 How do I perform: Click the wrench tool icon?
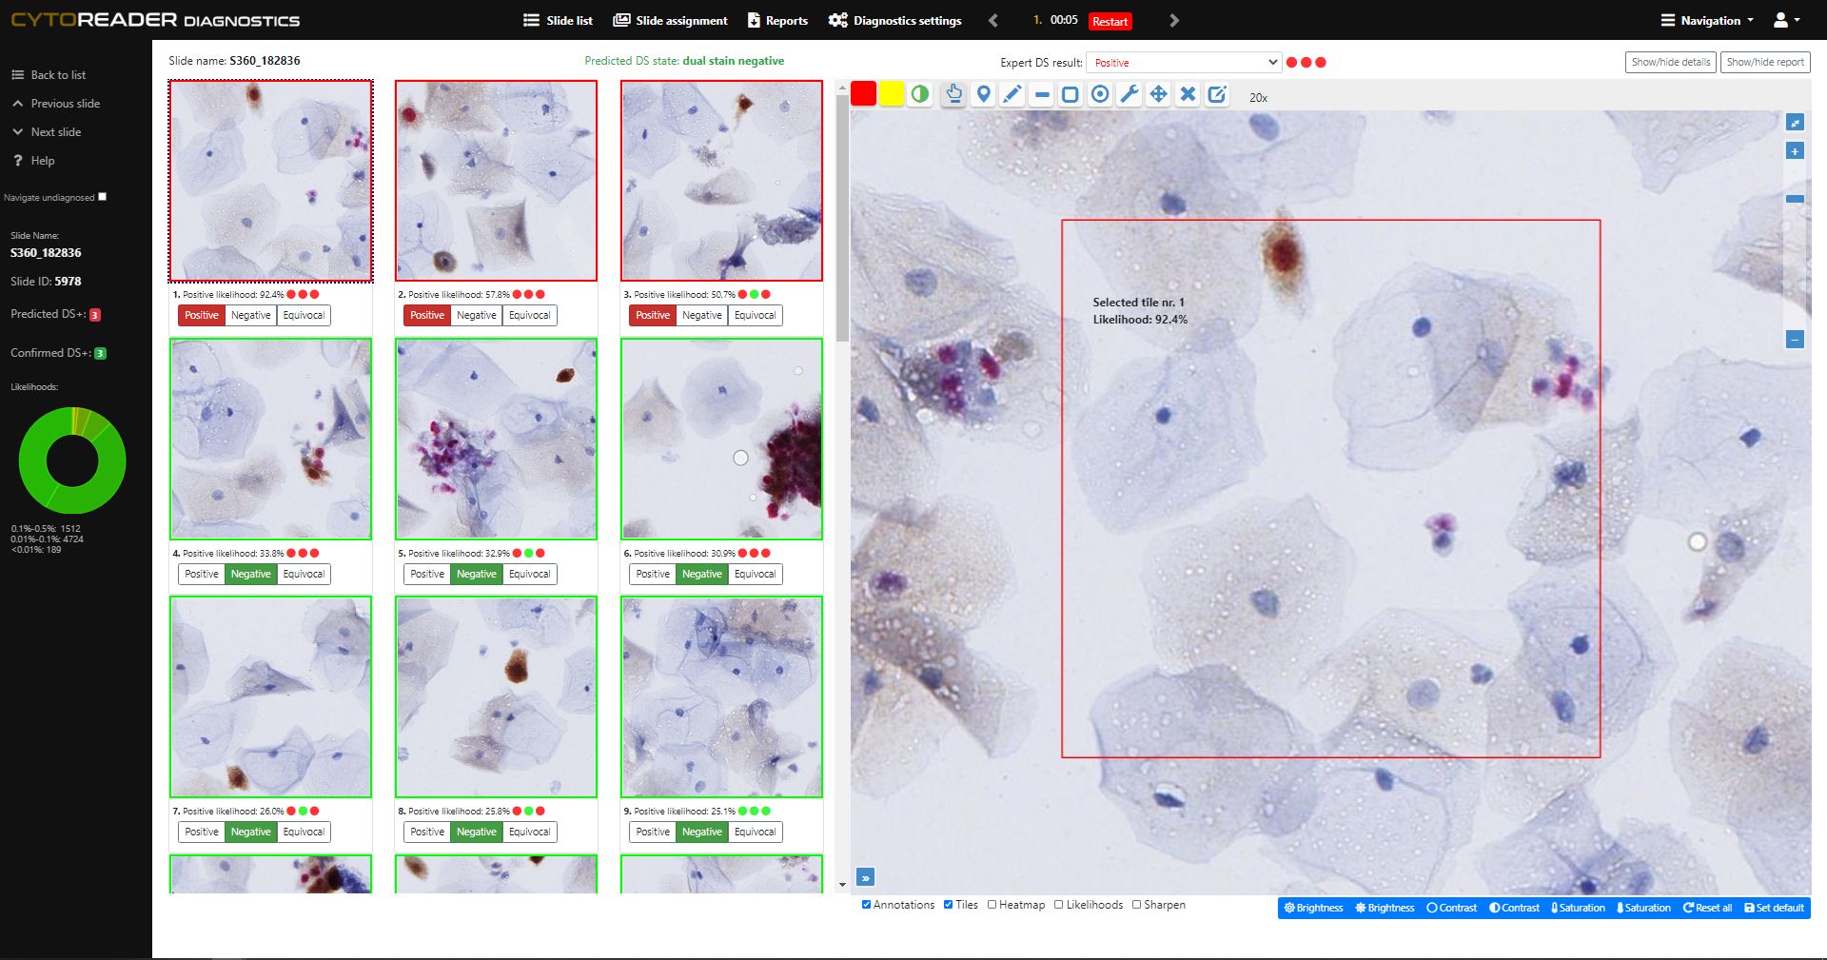1130,94
